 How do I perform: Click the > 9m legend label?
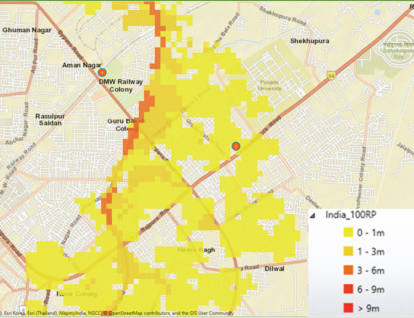368,308
